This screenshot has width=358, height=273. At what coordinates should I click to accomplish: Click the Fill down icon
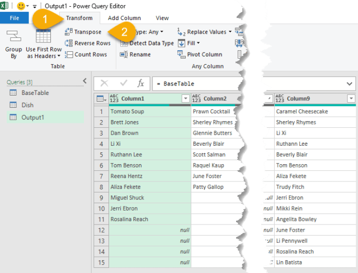click(x=181, y=43)
